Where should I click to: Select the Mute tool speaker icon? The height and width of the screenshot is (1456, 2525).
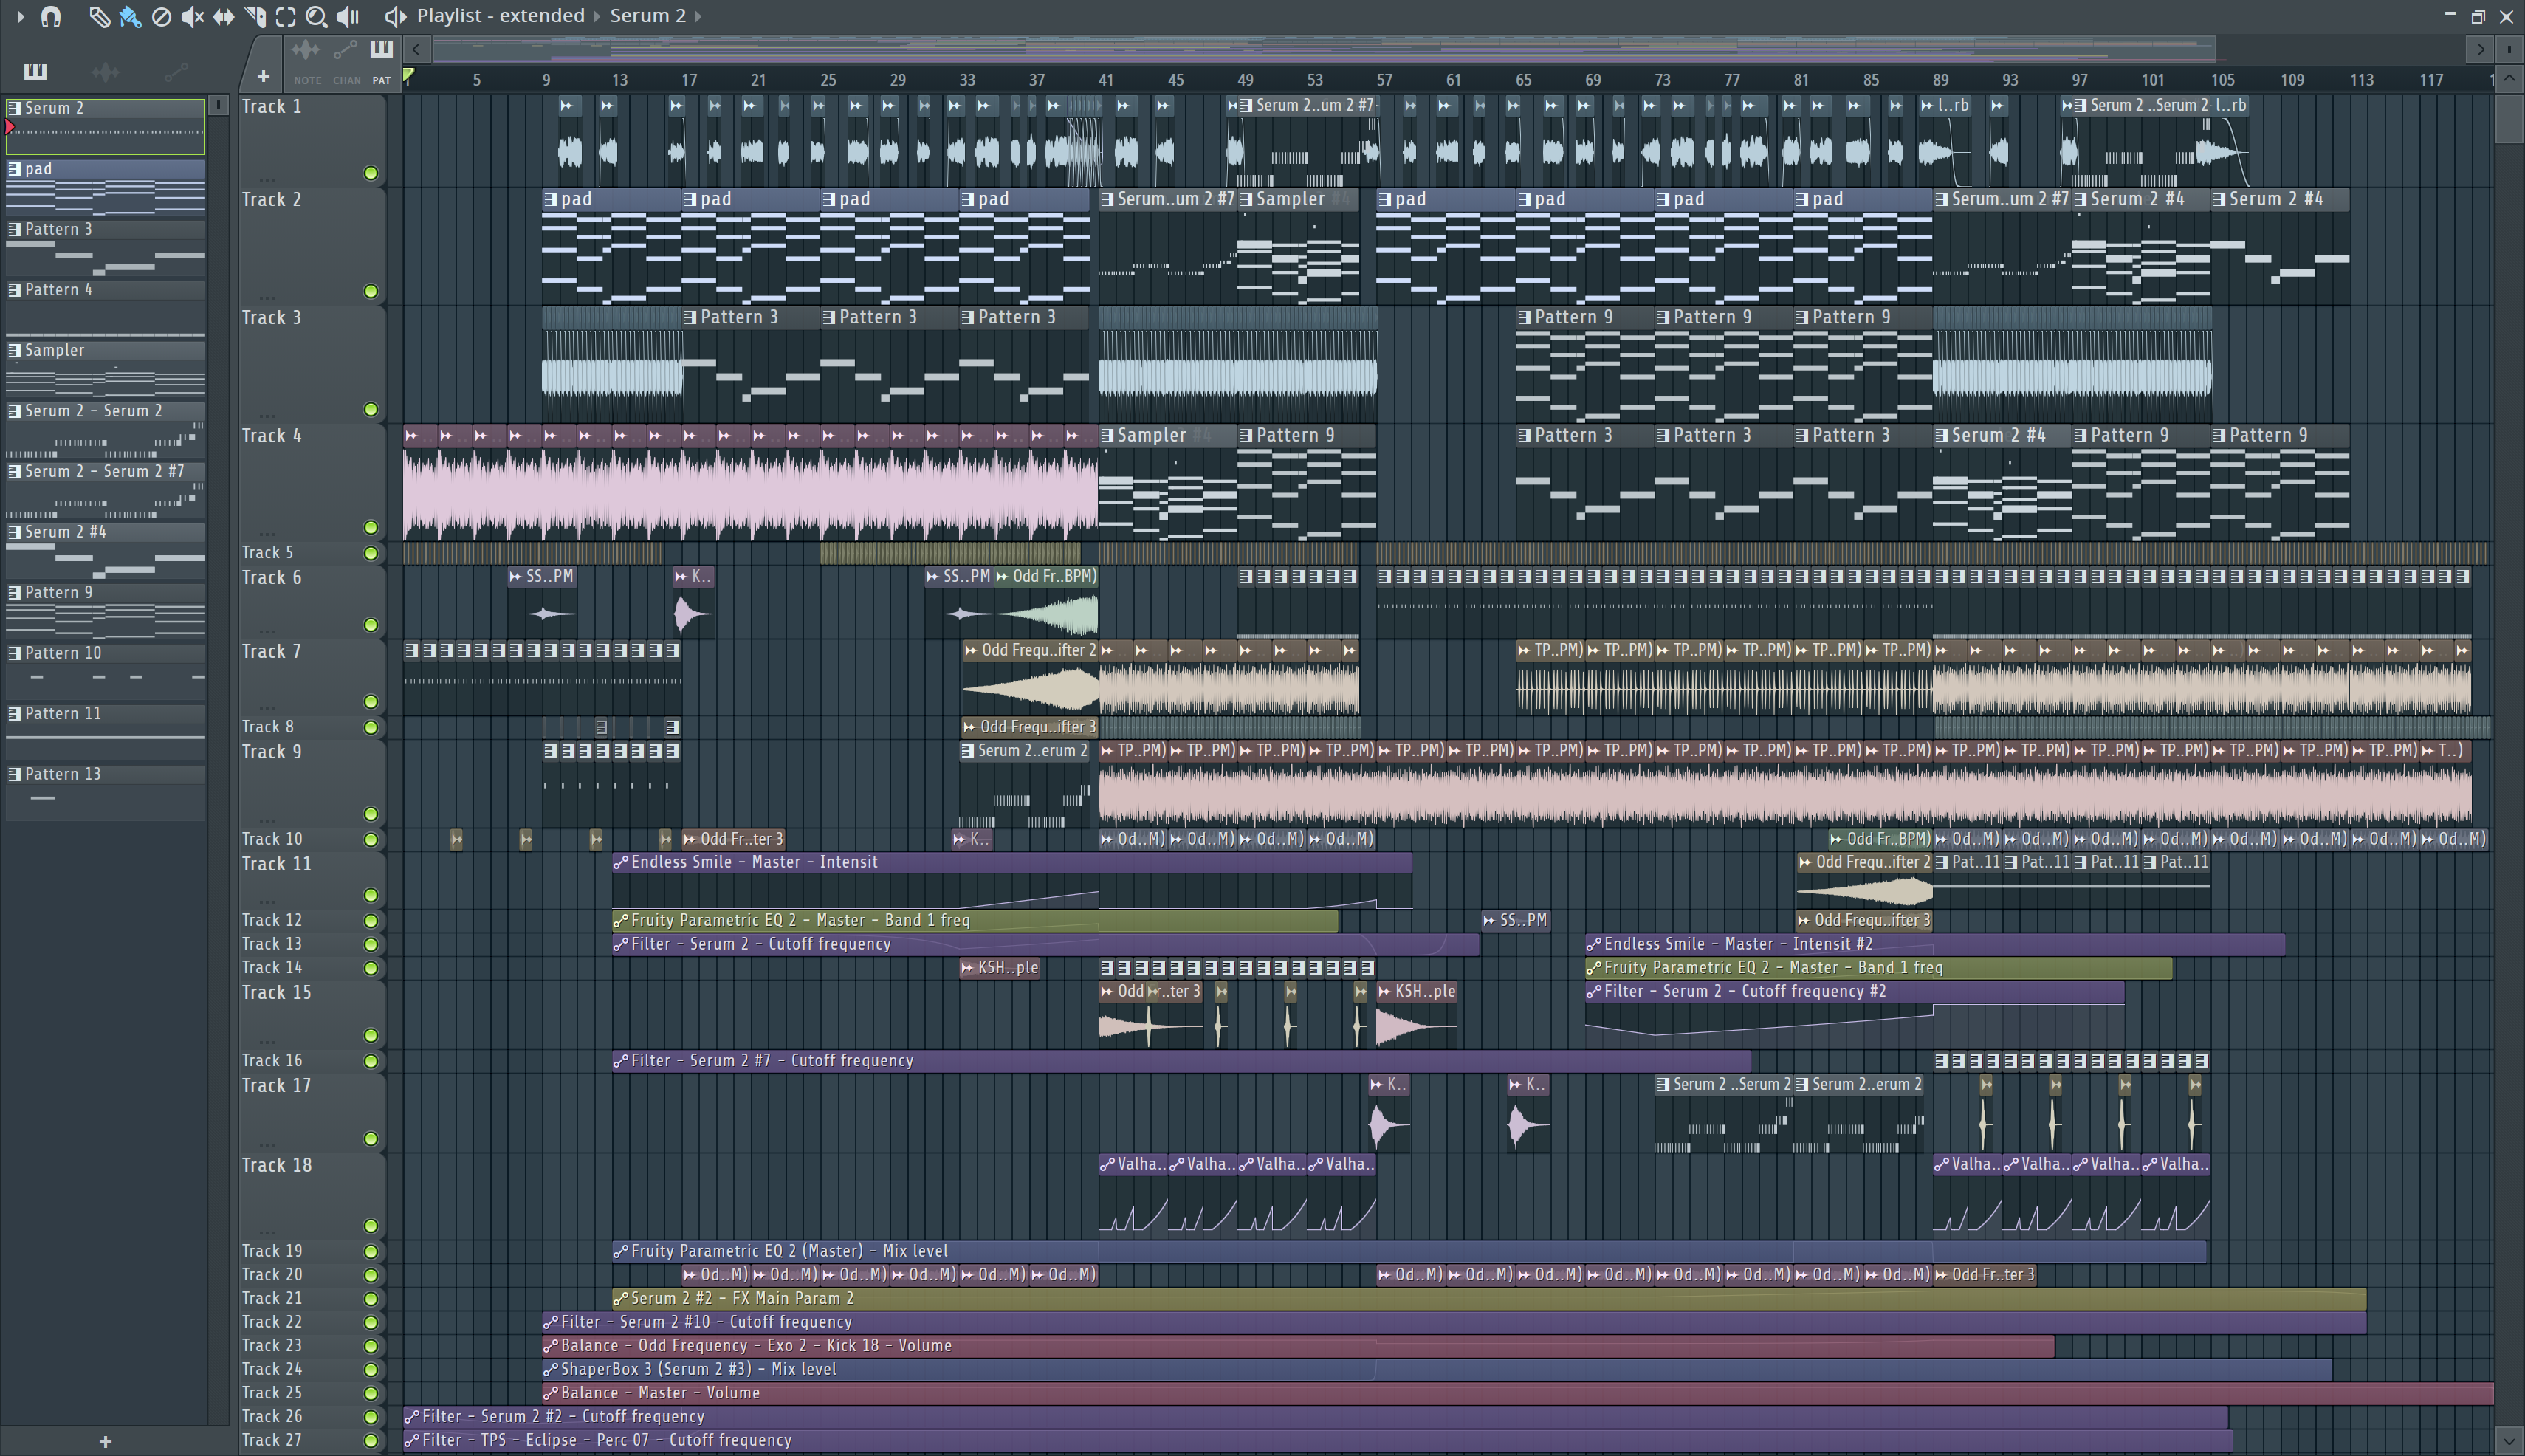192,16
